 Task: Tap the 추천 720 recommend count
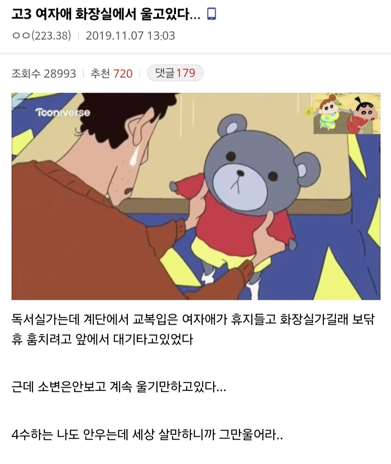click(112, 74)
